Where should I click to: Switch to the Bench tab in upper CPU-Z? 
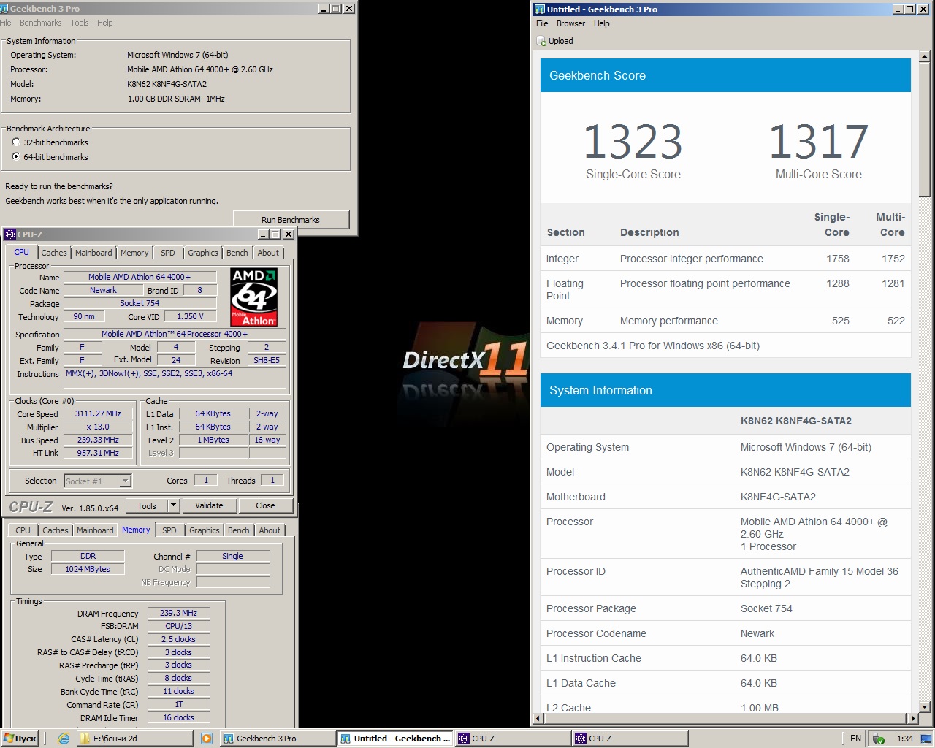(237, 253)
